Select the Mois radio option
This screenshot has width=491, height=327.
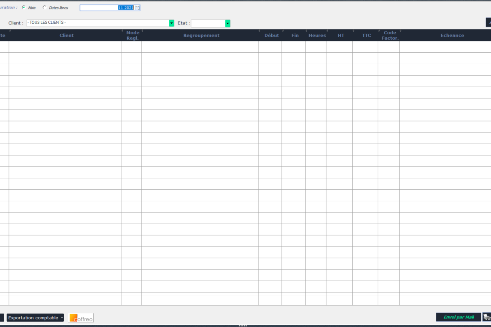pos(24,7)
